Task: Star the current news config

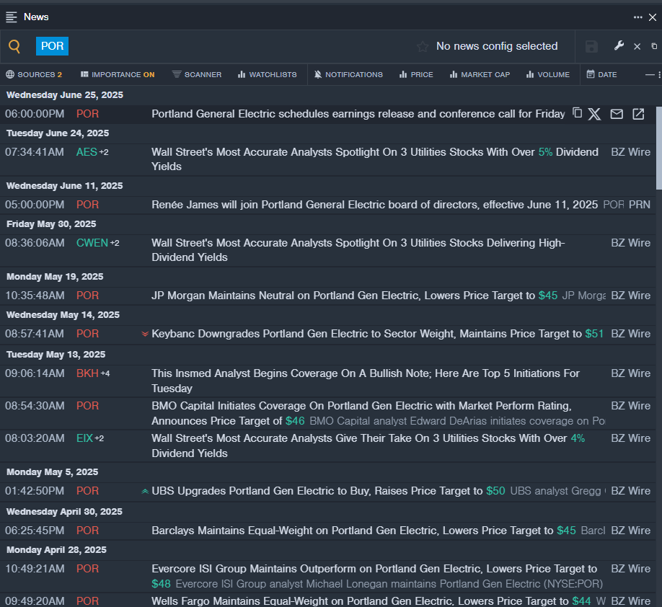Action: pyautogui.click(x=423, y=46)
